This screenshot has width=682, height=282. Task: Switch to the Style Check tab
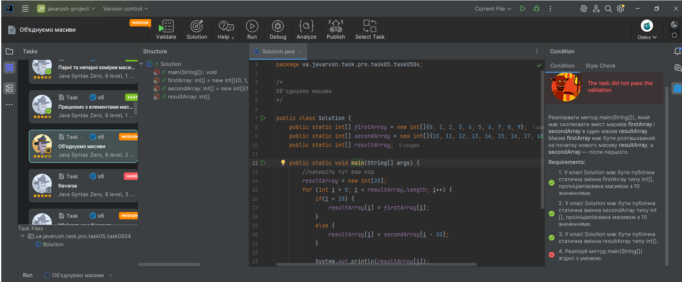click(600, 66)
